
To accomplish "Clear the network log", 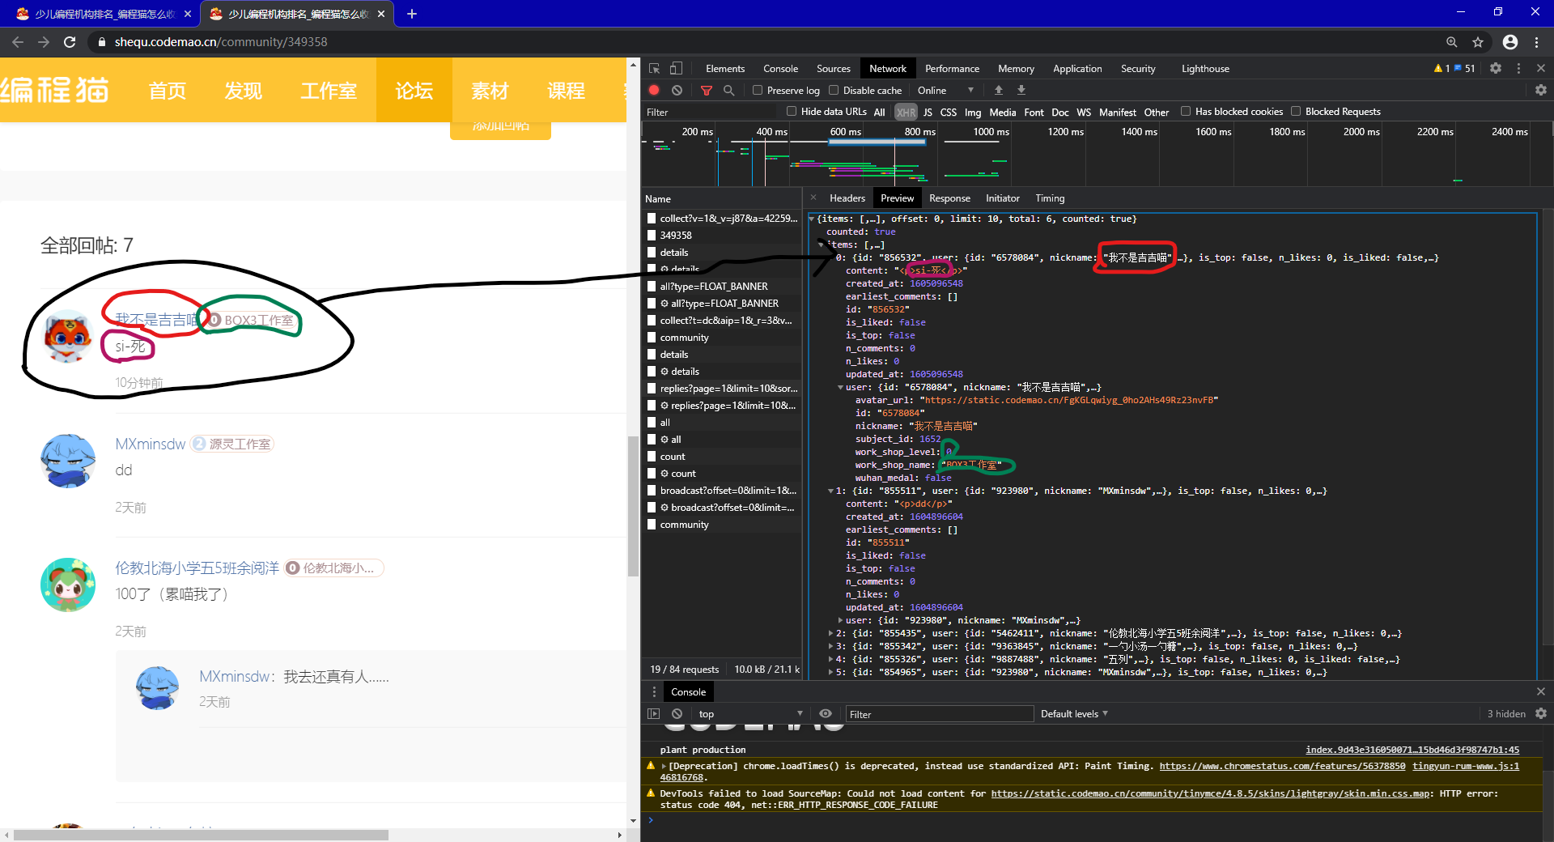I will point(677,91).
